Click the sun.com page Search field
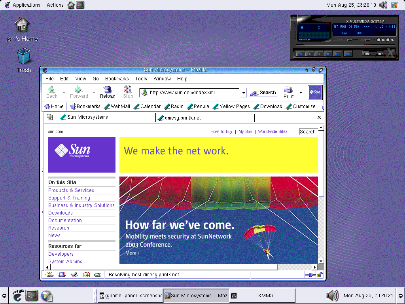 coord(308,131)
